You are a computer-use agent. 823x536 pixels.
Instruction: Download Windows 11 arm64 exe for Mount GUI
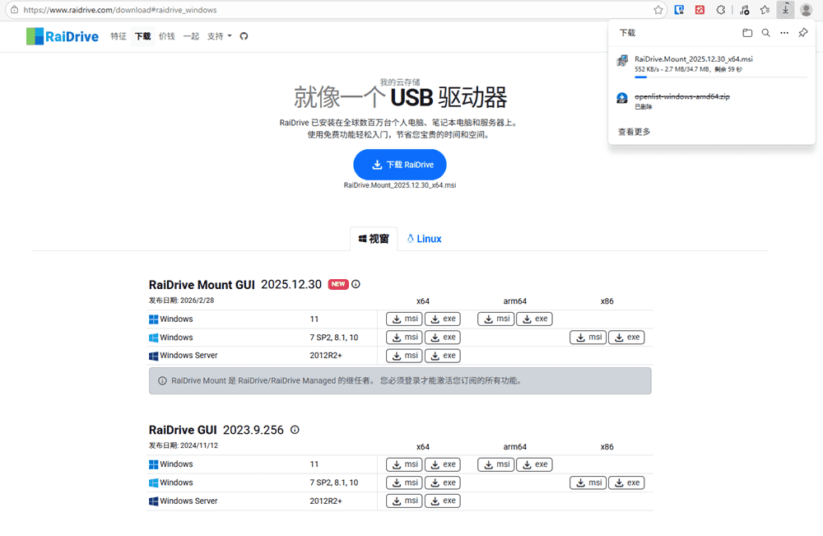pos(534,319)
